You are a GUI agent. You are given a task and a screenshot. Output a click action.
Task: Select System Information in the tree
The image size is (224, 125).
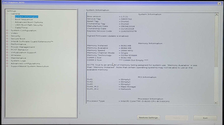tap(26, 17)
